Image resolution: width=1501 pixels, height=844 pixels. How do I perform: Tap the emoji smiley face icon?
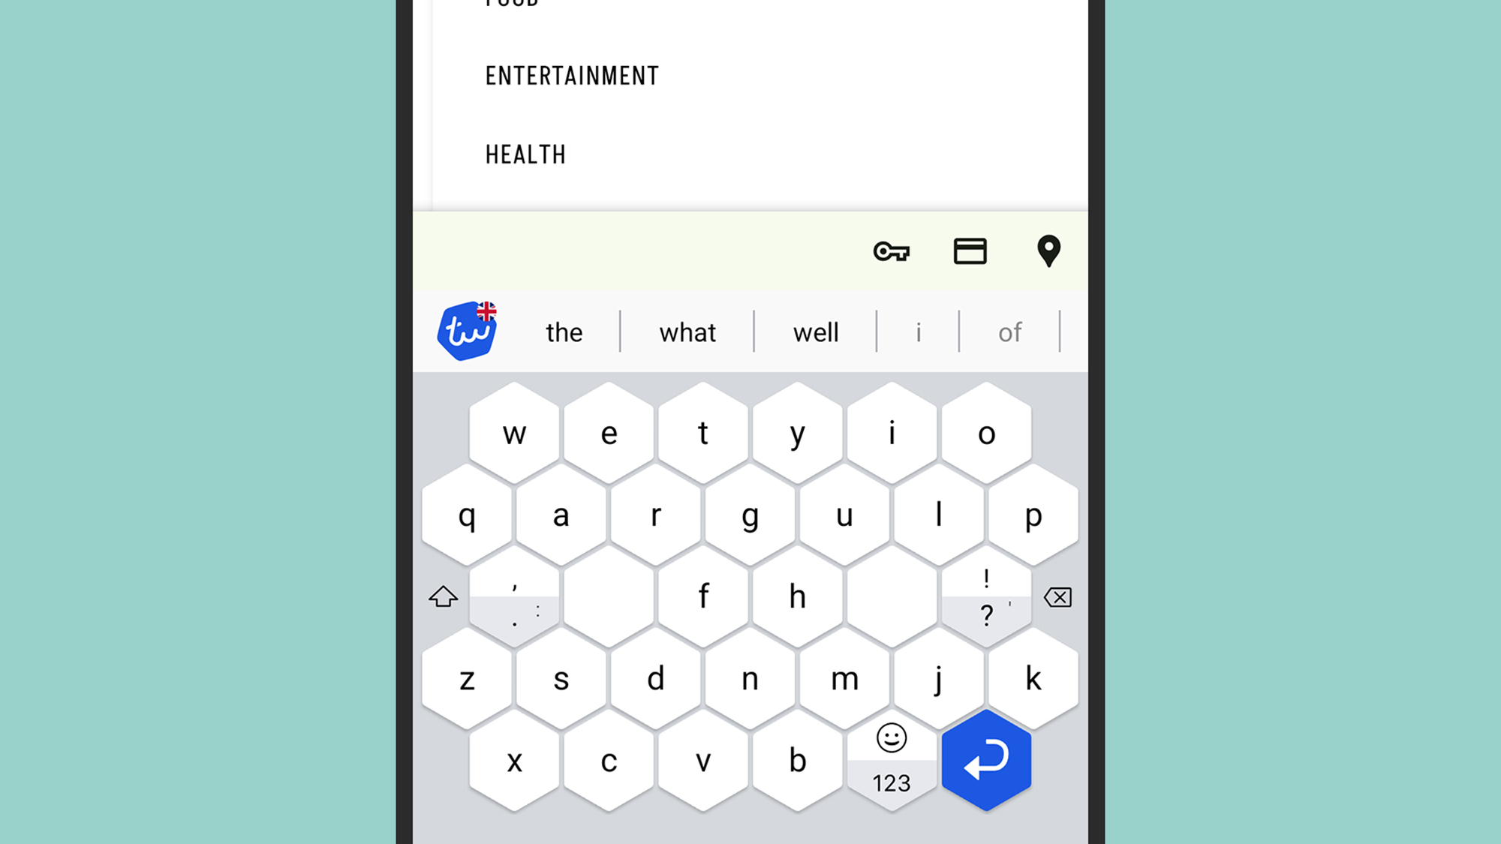(x=891, y=739)
